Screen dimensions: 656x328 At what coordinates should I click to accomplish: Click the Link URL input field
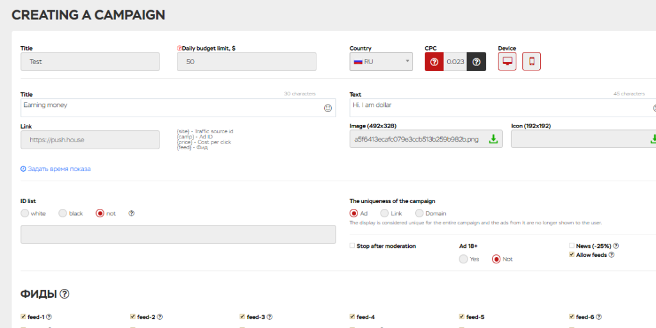tap(90, 140)
